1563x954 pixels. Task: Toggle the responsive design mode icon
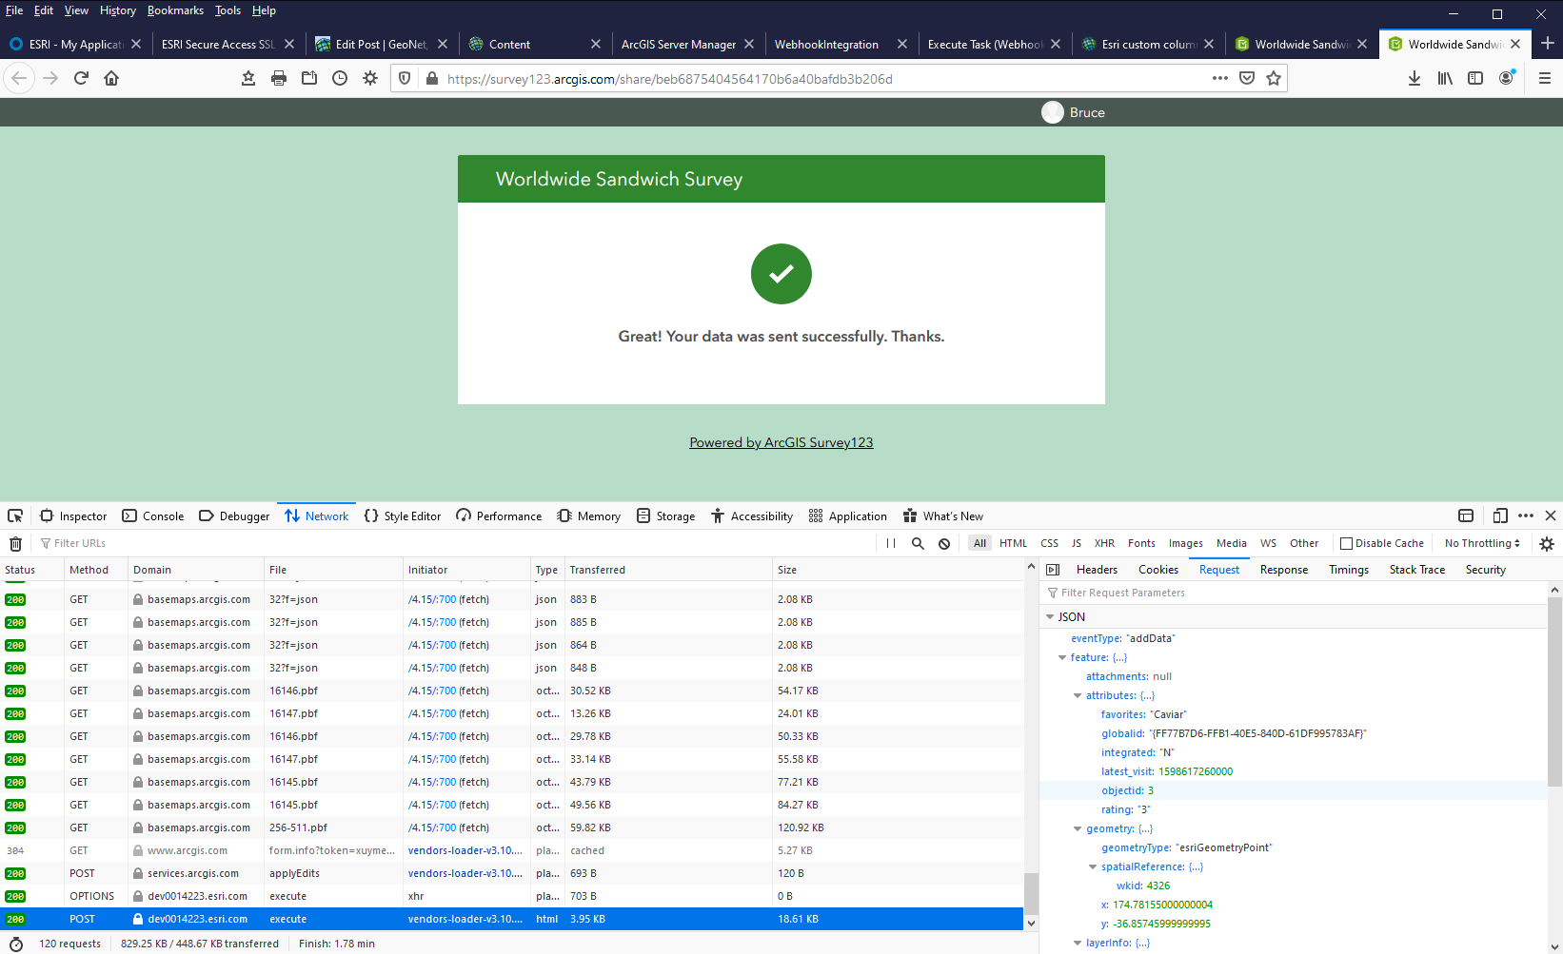pos(1500,516)
